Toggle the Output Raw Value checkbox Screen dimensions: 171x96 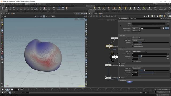tap(133, 45)
